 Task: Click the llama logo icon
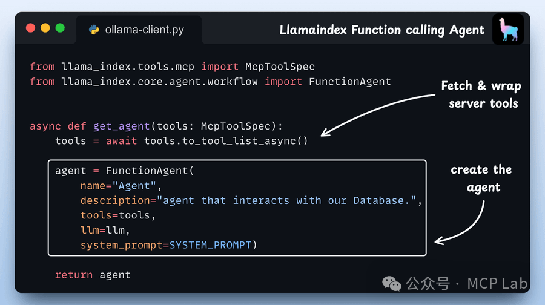pos(508,30)
